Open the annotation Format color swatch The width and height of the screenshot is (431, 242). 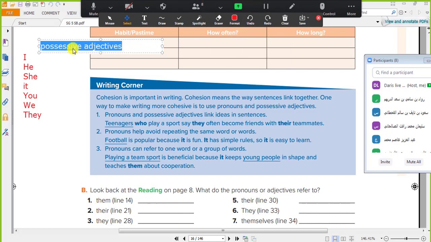point(235,20)
